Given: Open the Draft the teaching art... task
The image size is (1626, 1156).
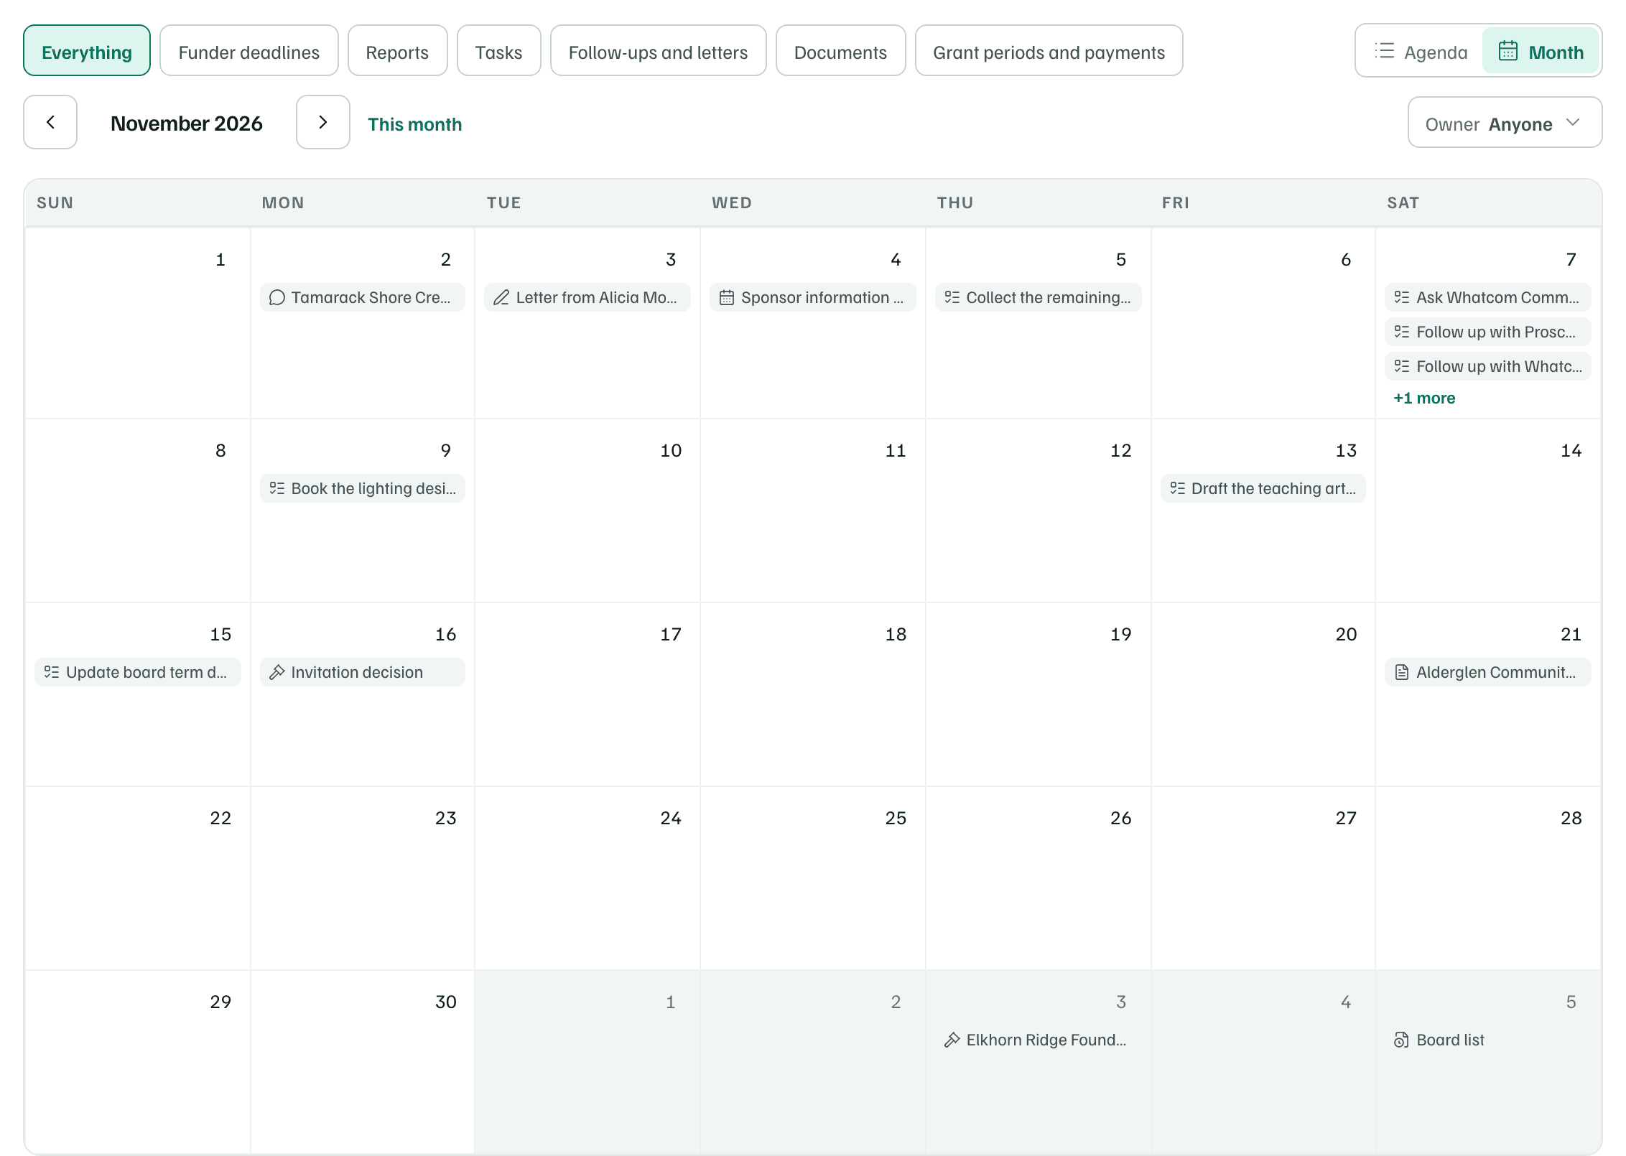Looking at the screenshot, I should tap(1263, 488).
